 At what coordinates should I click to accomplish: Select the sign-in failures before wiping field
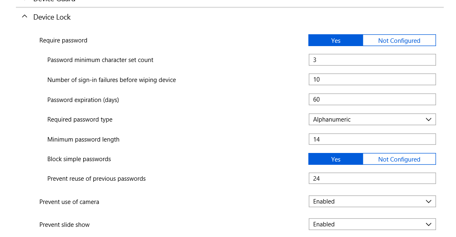[x=372, y=79]
